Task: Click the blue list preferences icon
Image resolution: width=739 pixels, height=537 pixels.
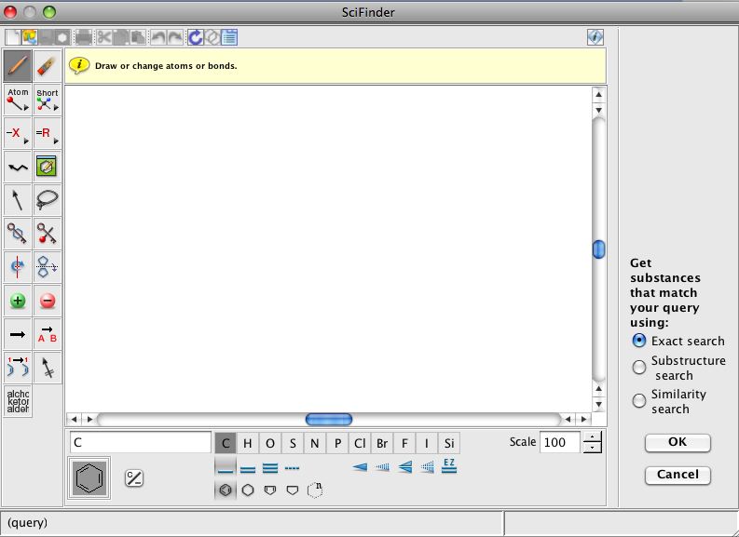Action: tap(229, 36)
